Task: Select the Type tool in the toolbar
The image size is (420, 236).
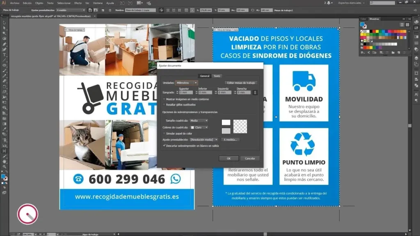Action: pyautogui.click(x=5, y=54)
